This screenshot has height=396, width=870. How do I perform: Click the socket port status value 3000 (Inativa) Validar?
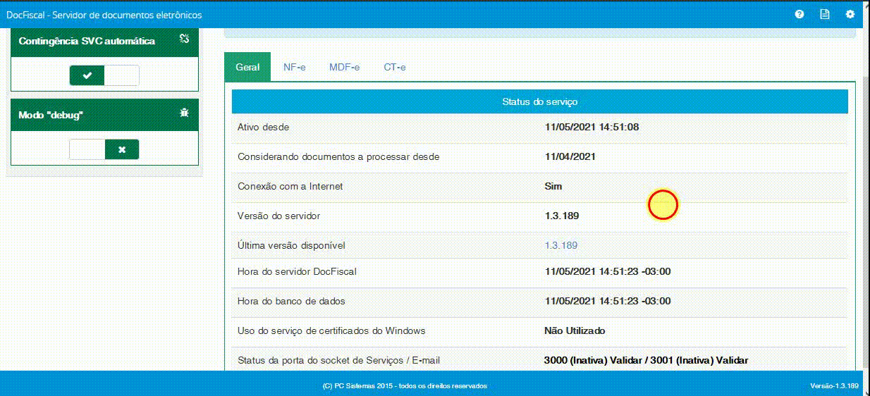click(646, 360)
